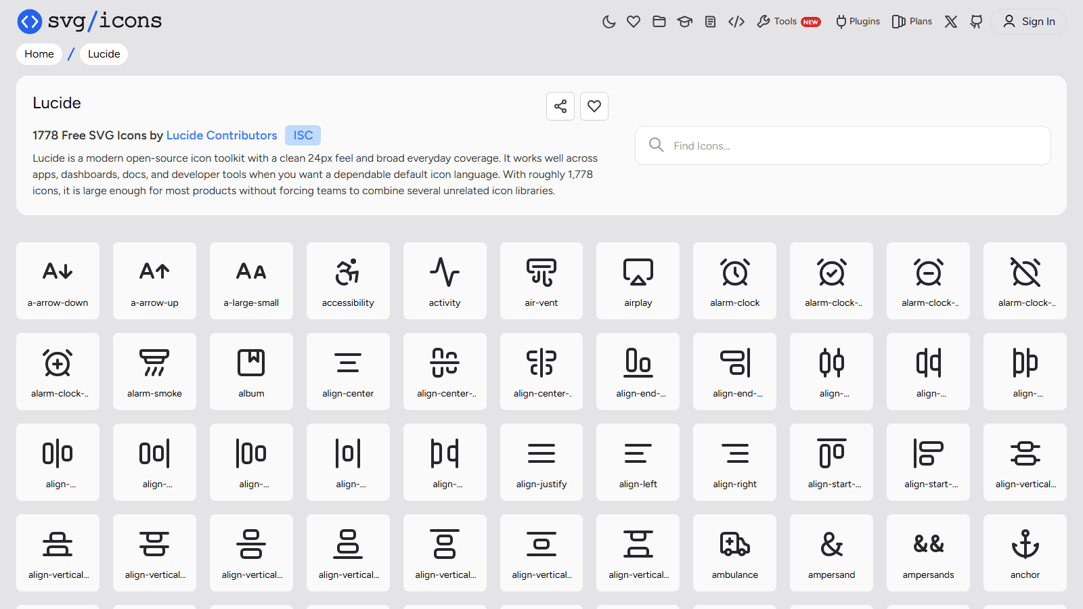Click the code brackets icon in header
The height and width of the screenshot is (609, 1083).
[x=736, y=22]
